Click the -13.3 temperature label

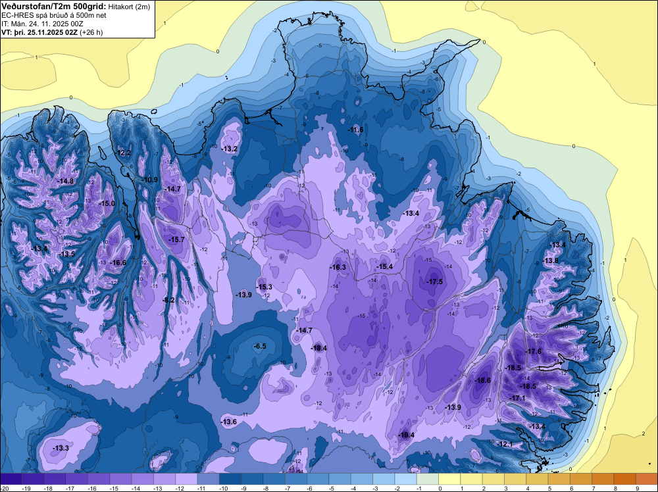click(61, 449)
